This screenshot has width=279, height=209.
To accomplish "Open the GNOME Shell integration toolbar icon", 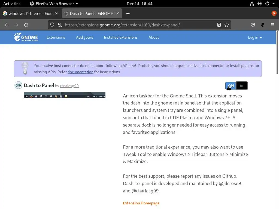I will click(262, 25).
